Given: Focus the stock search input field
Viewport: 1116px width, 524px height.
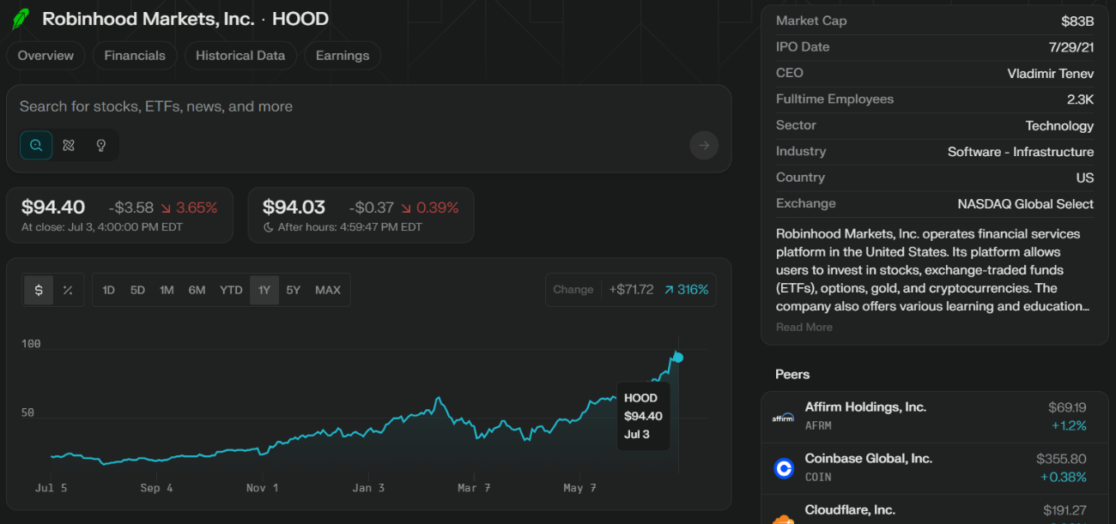Looking at the screenshot, I should click(x=369, y=106).
